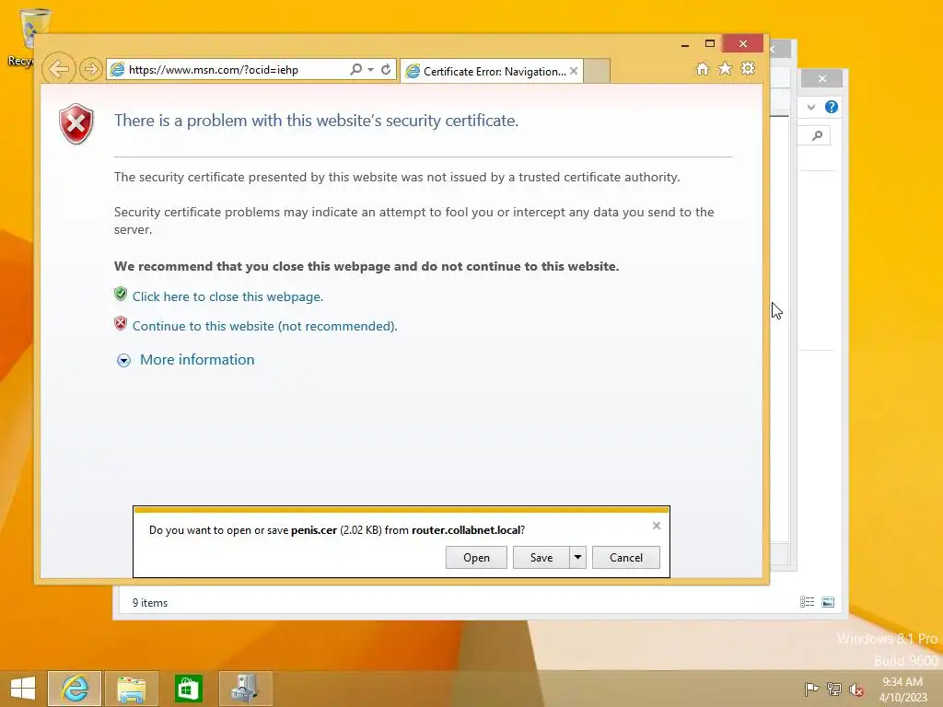Refresh the page with the reload icon
Image resolution: width=943 pixels, height=707 pixels.
tap(386, 69)
